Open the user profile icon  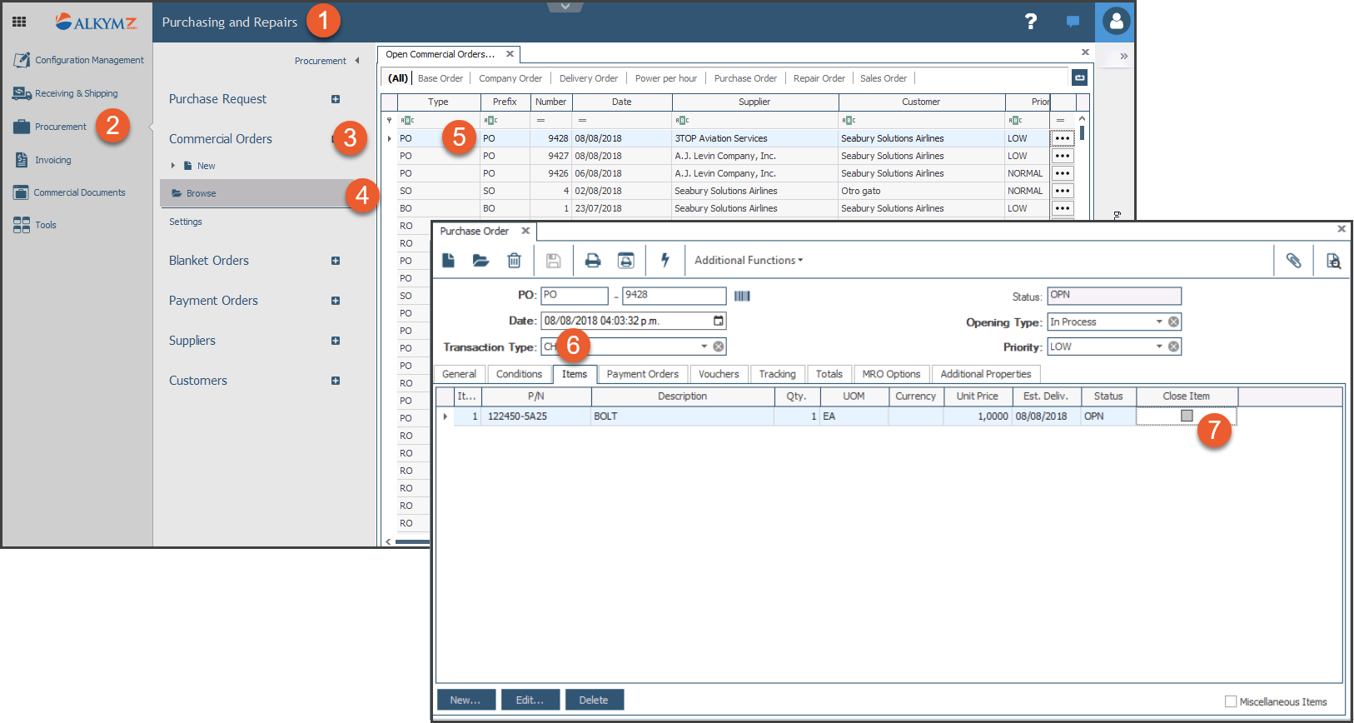pos(1116,21)
